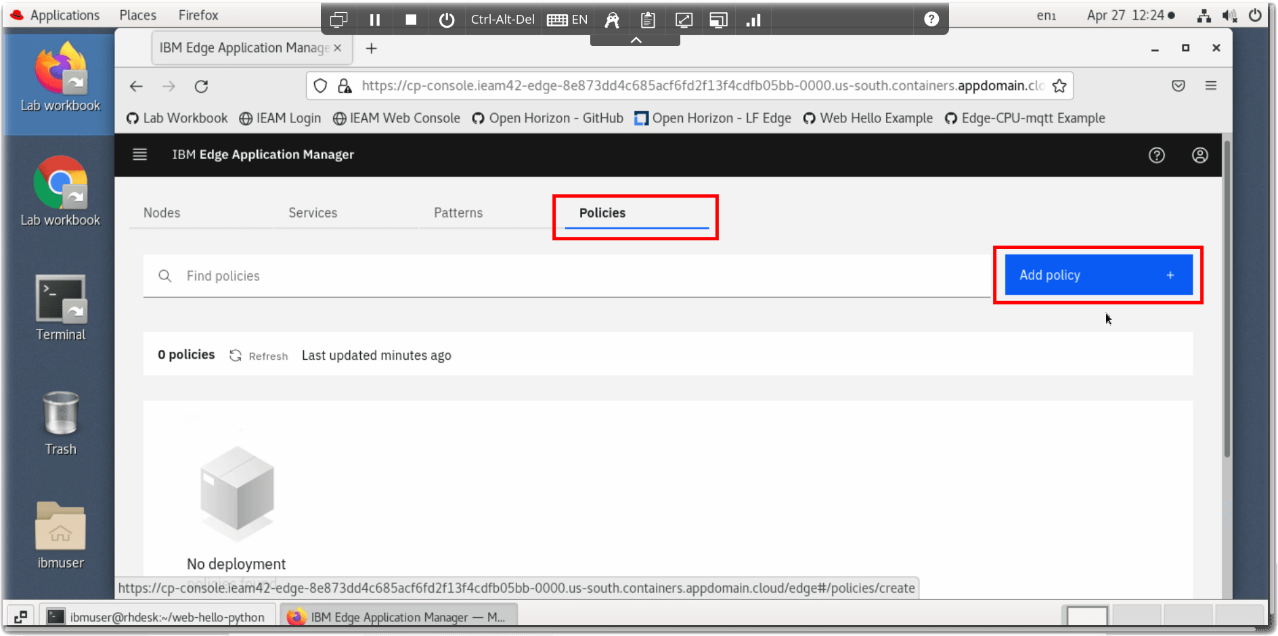Open the help icon in the session toolbar

pyautogui.click(x=931, y=19)
